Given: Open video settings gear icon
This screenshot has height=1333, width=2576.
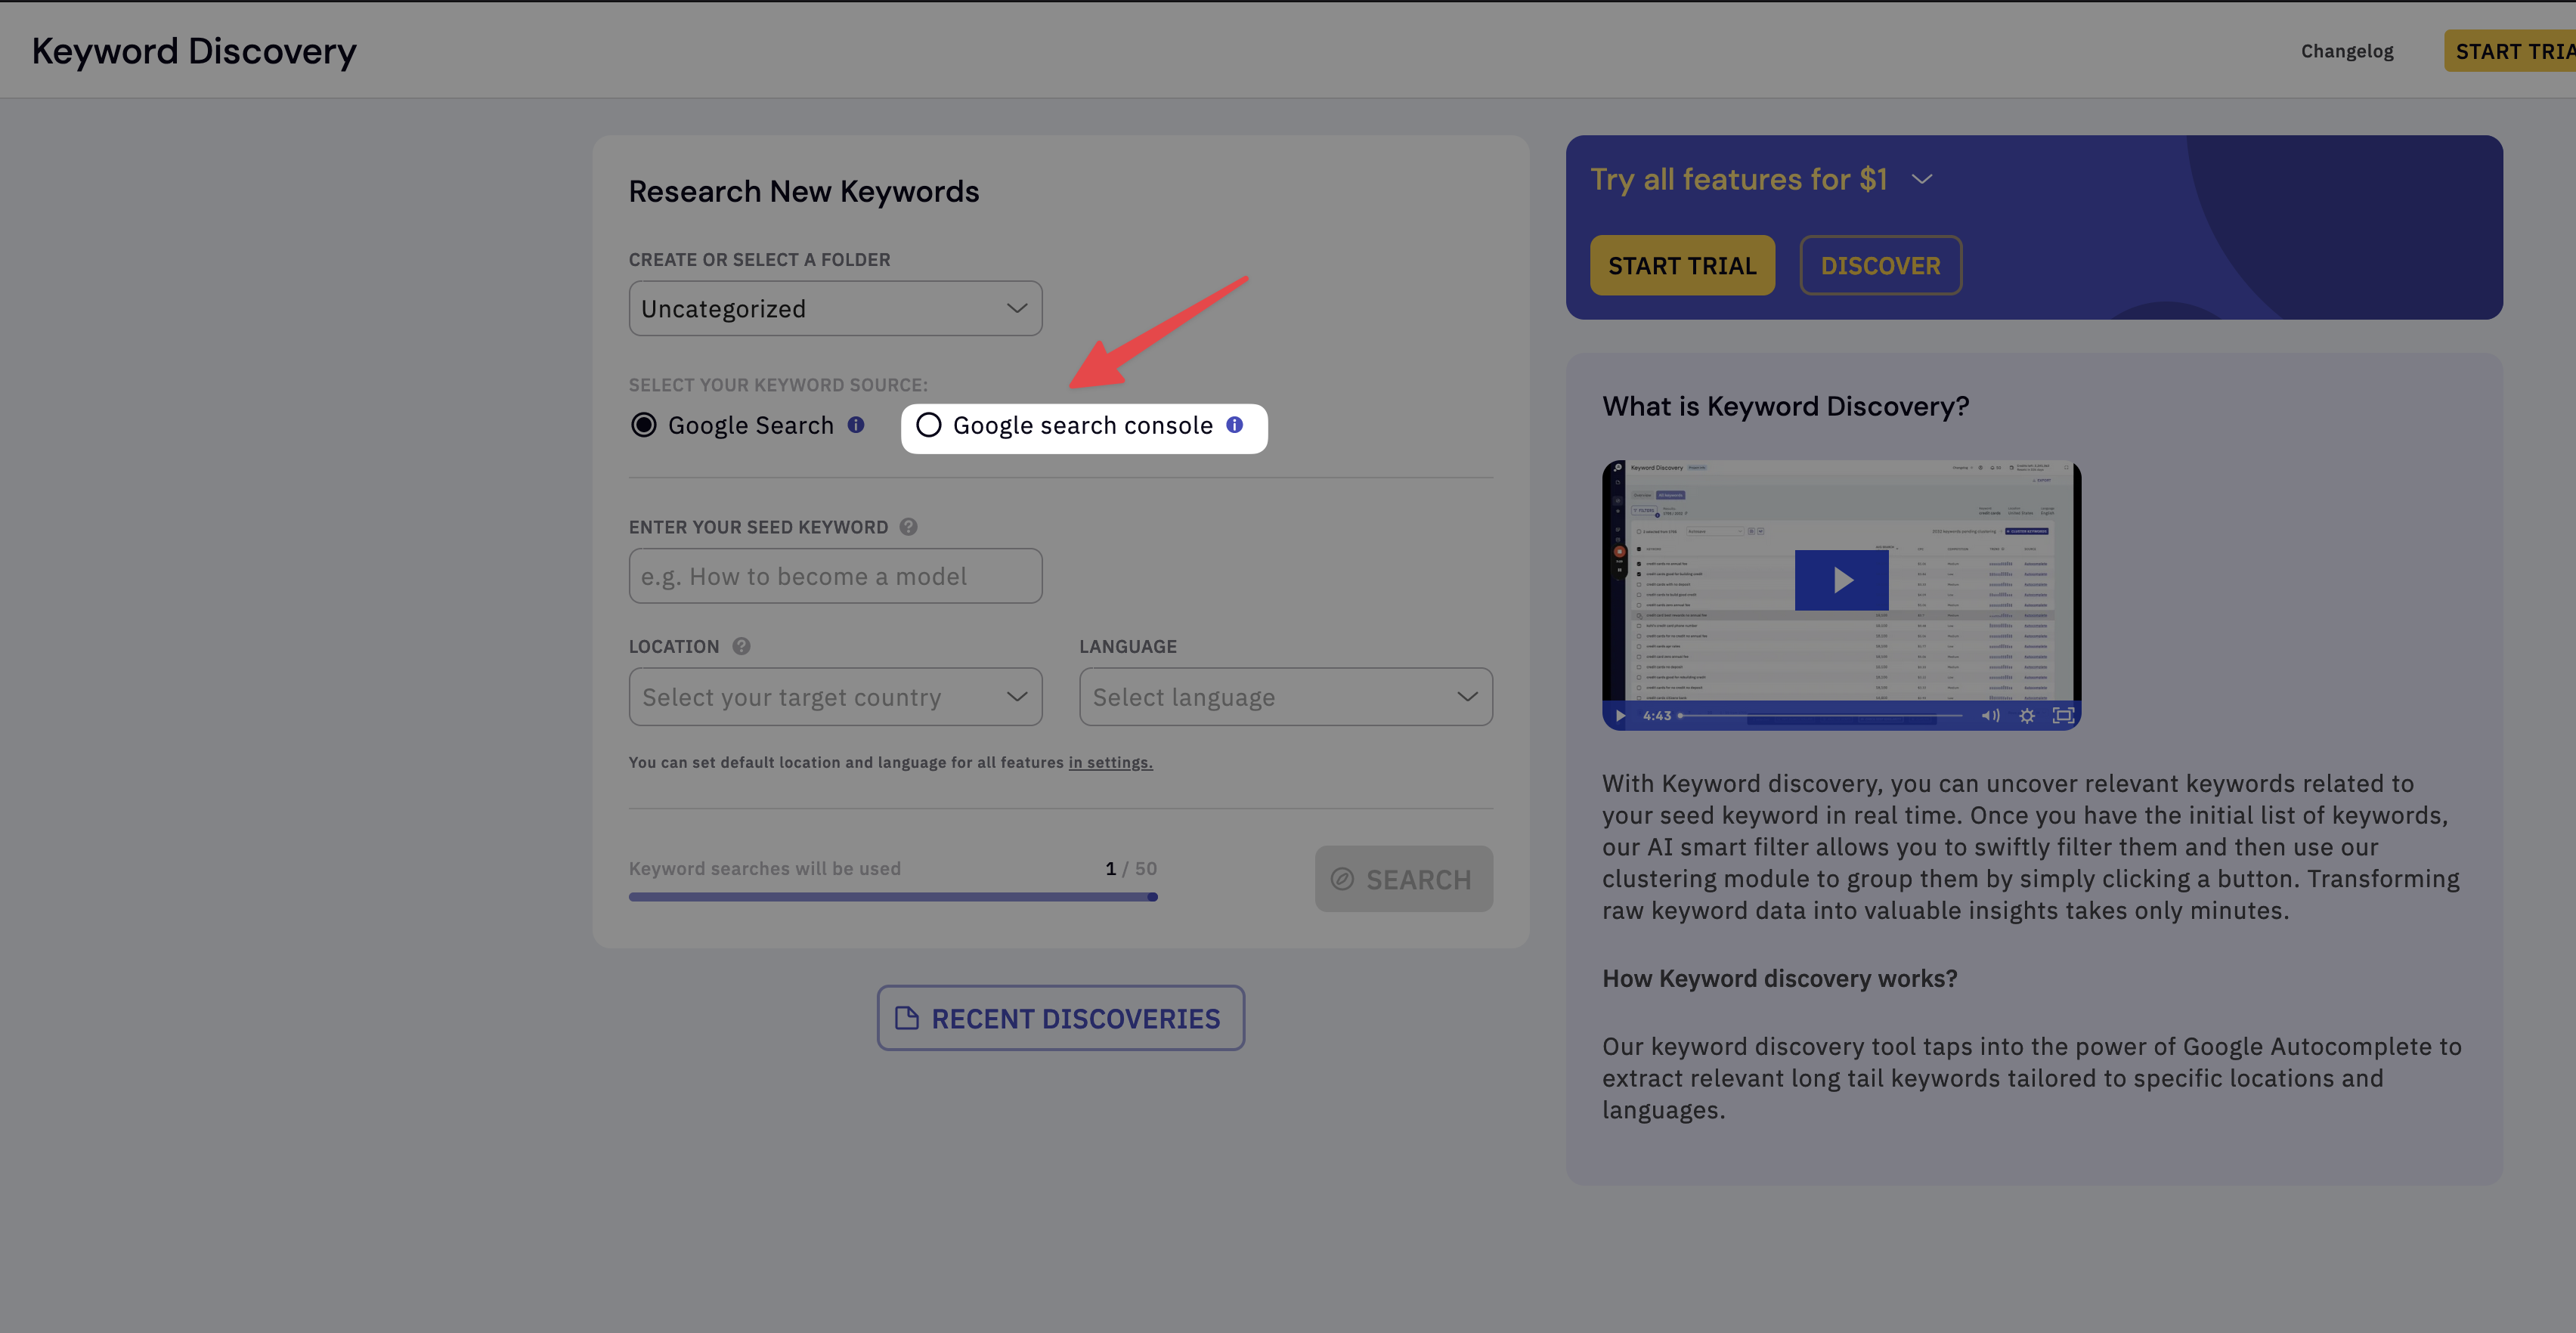Looking at the screenshot, I should [2027, 716].
